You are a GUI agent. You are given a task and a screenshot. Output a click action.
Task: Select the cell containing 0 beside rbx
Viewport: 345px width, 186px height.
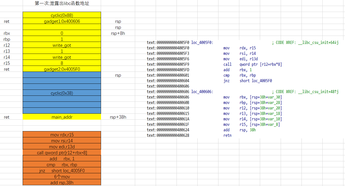(x=62, y=33)
